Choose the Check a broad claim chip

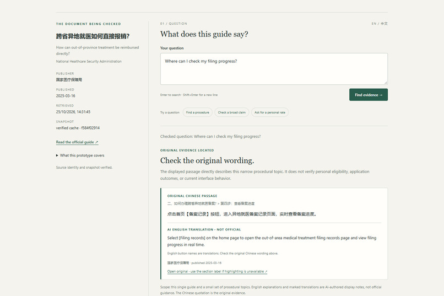click(x=231, y=112)
